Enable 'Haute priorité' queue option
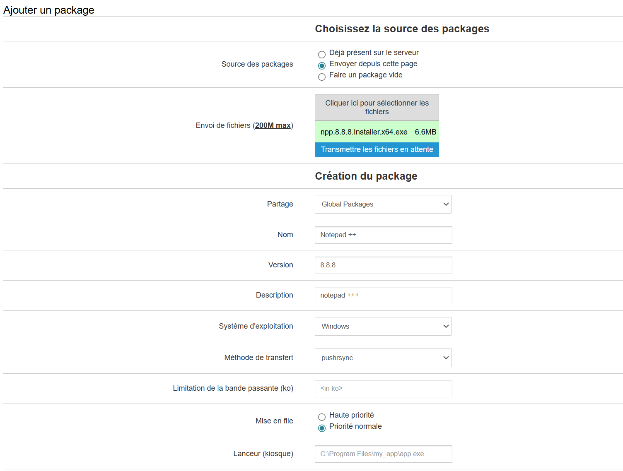Viewport: 623px width, 471px height. tap(322, 417)
